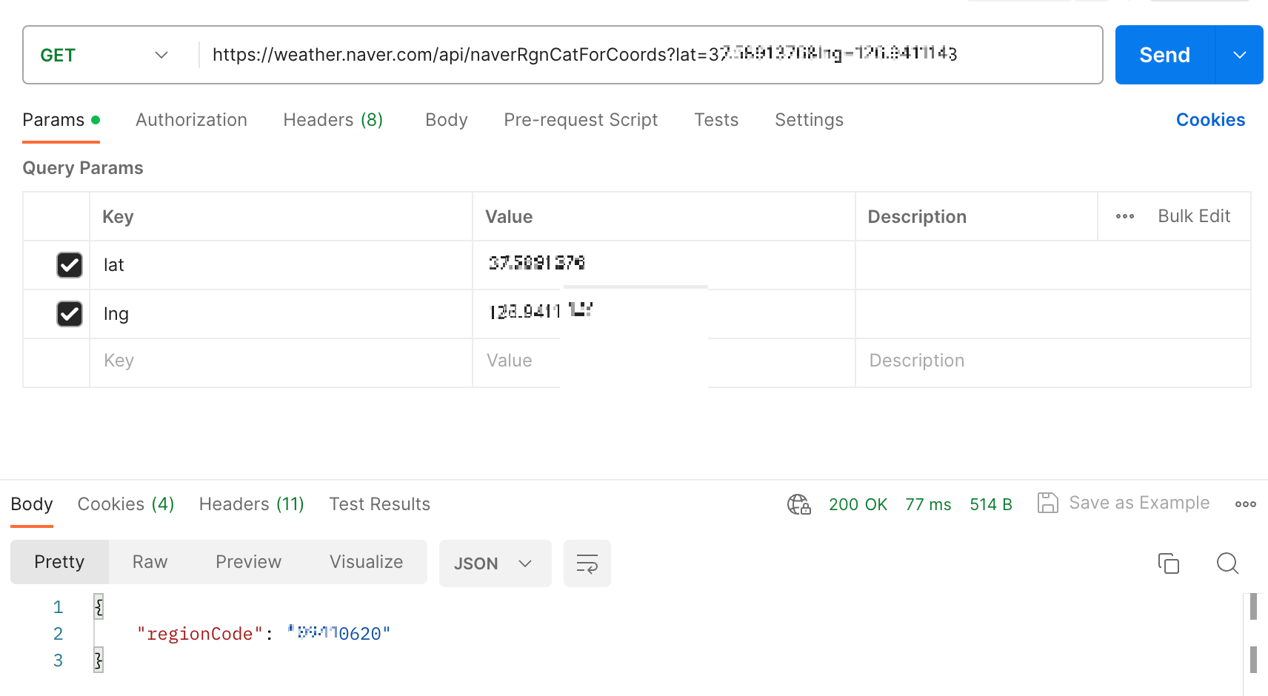Copy the response body
The width and height of the screenshot is (1268, 696).
[x=1168, y=563]
